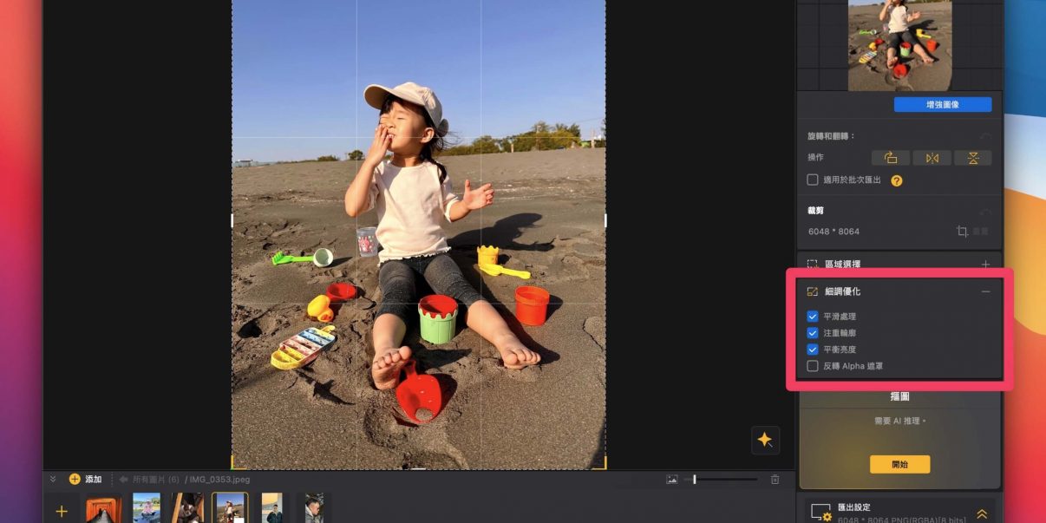Click the AI sparkle button on canvas

pyautogui.click(x=765, y=440)
